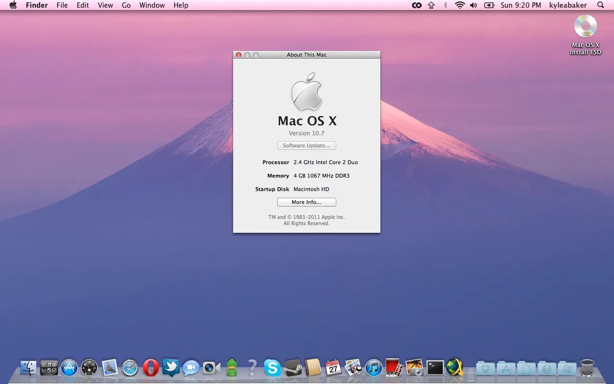Close the About This Mac window
Screen dimensions: 614x384
238,55
